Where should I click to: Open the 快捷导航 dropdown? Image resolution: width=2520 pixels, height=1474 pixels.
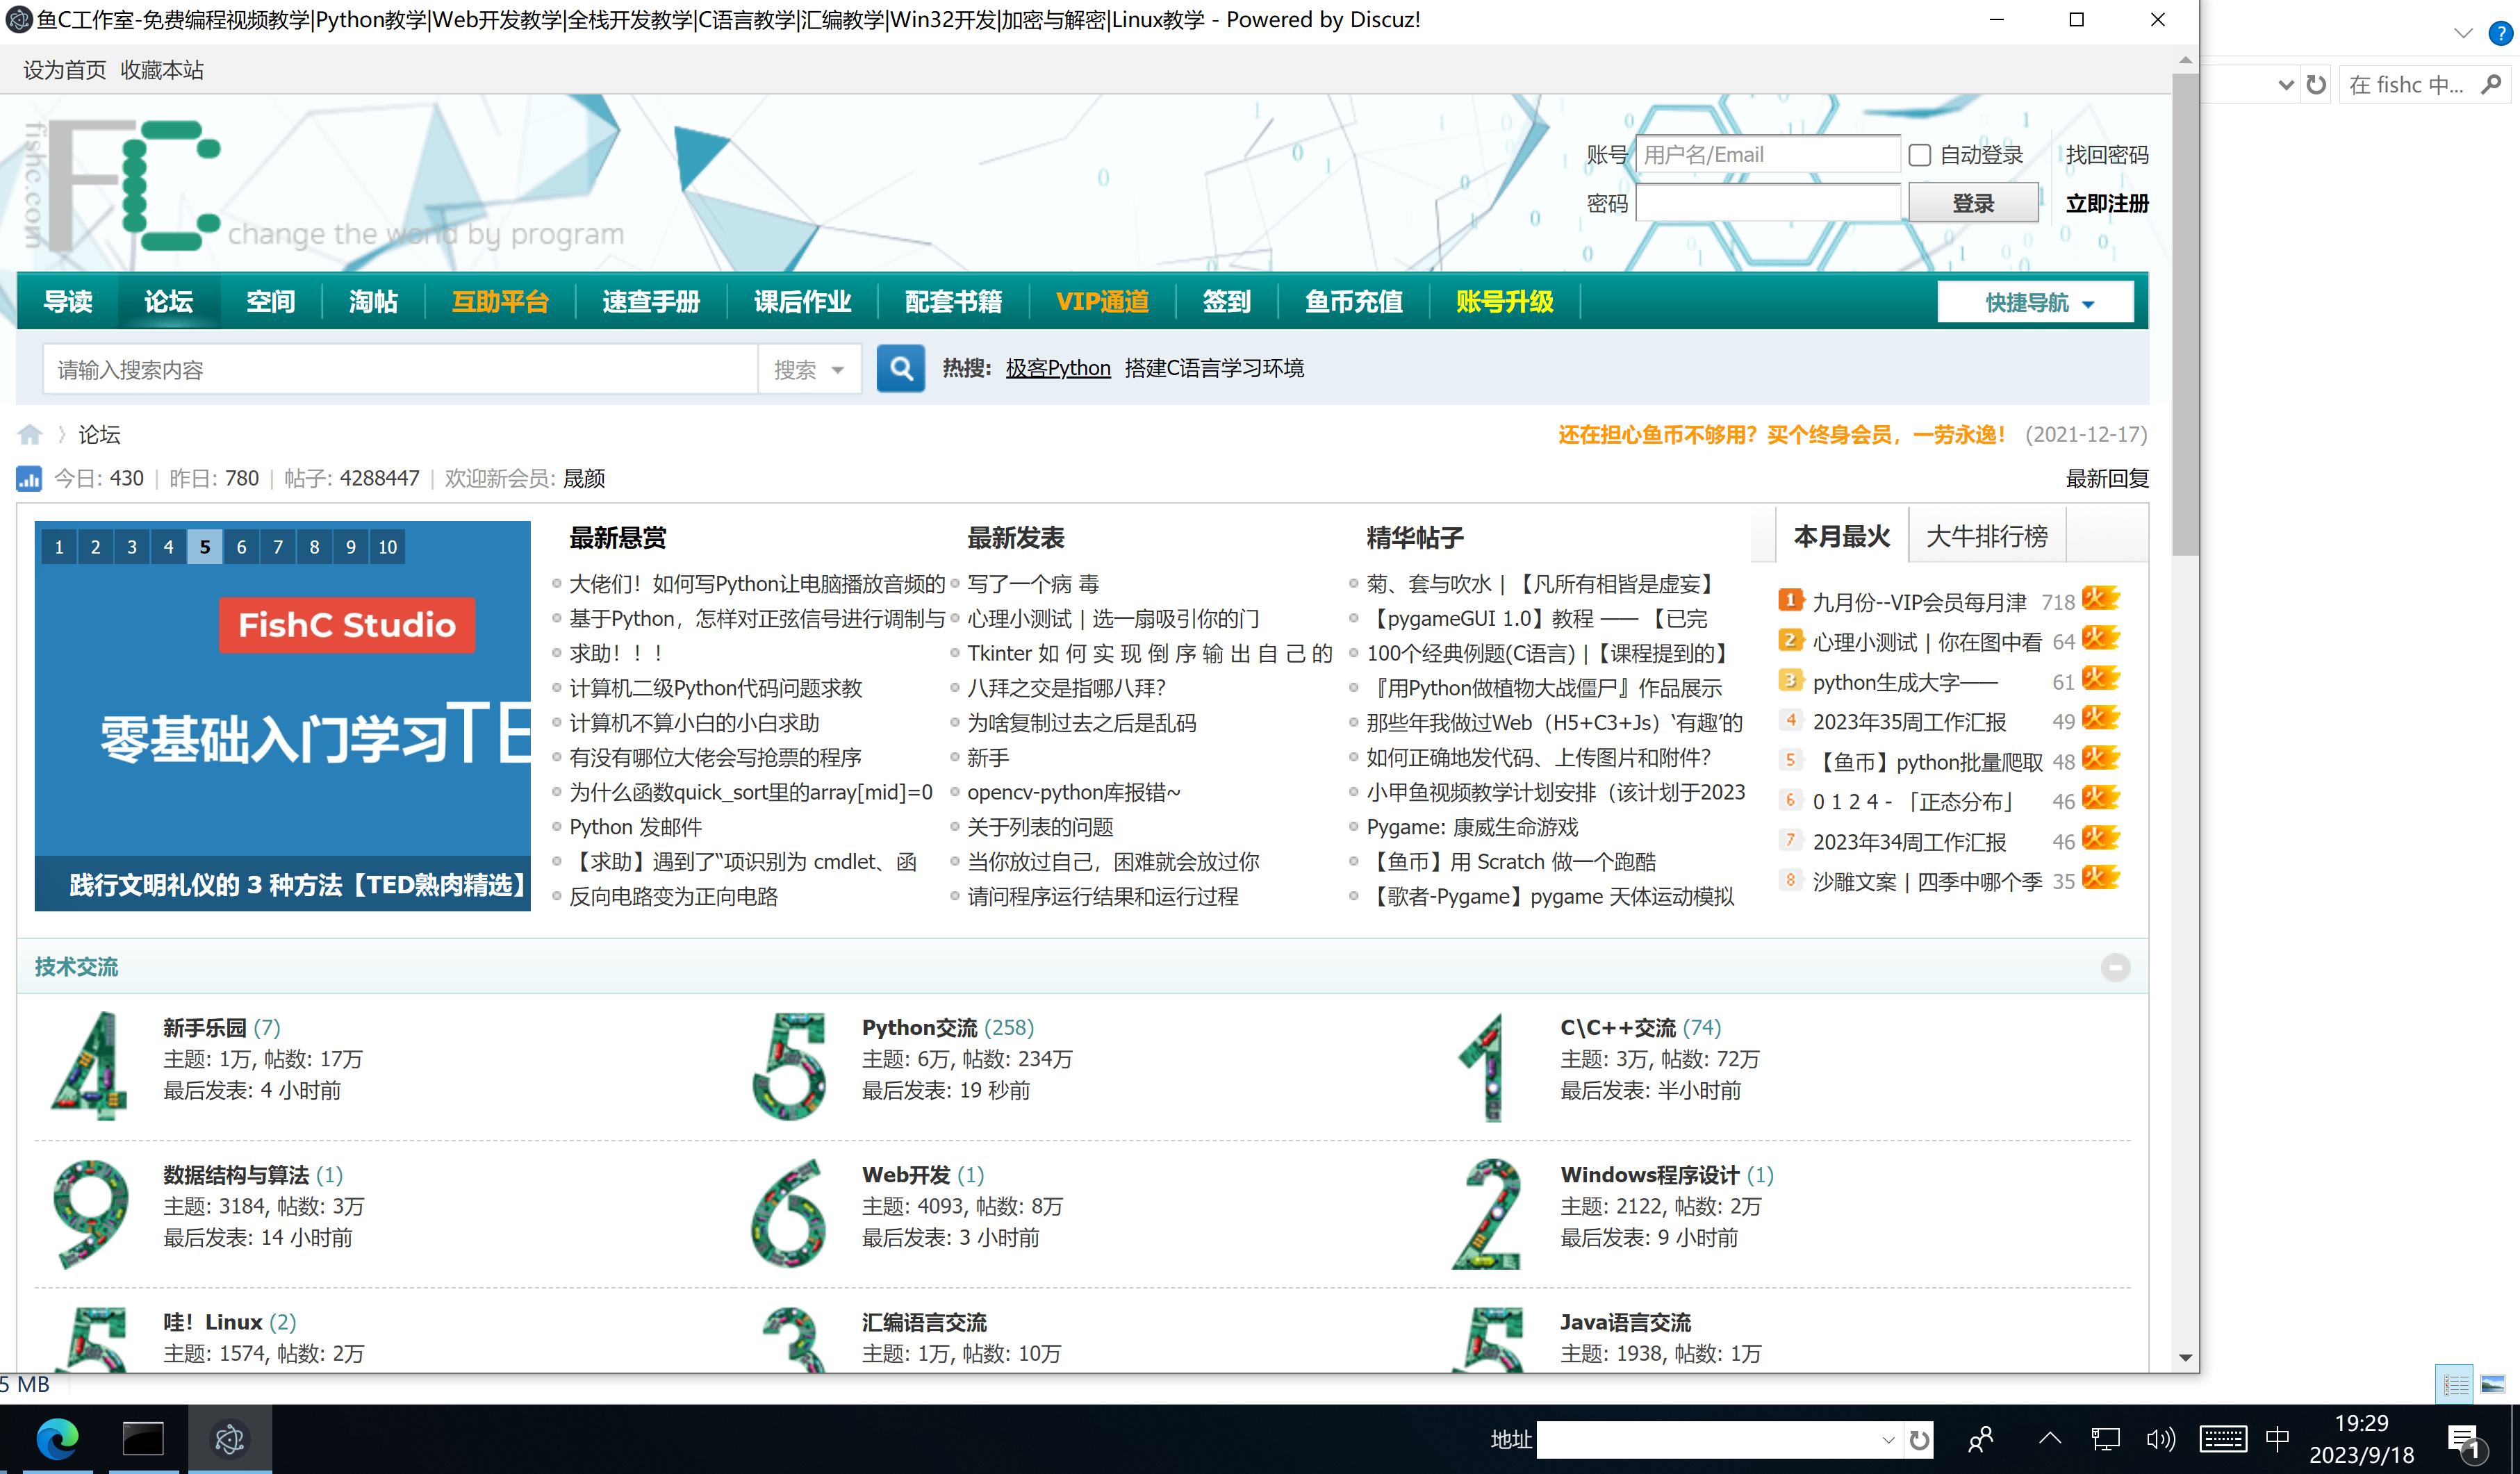(2035, 302)
